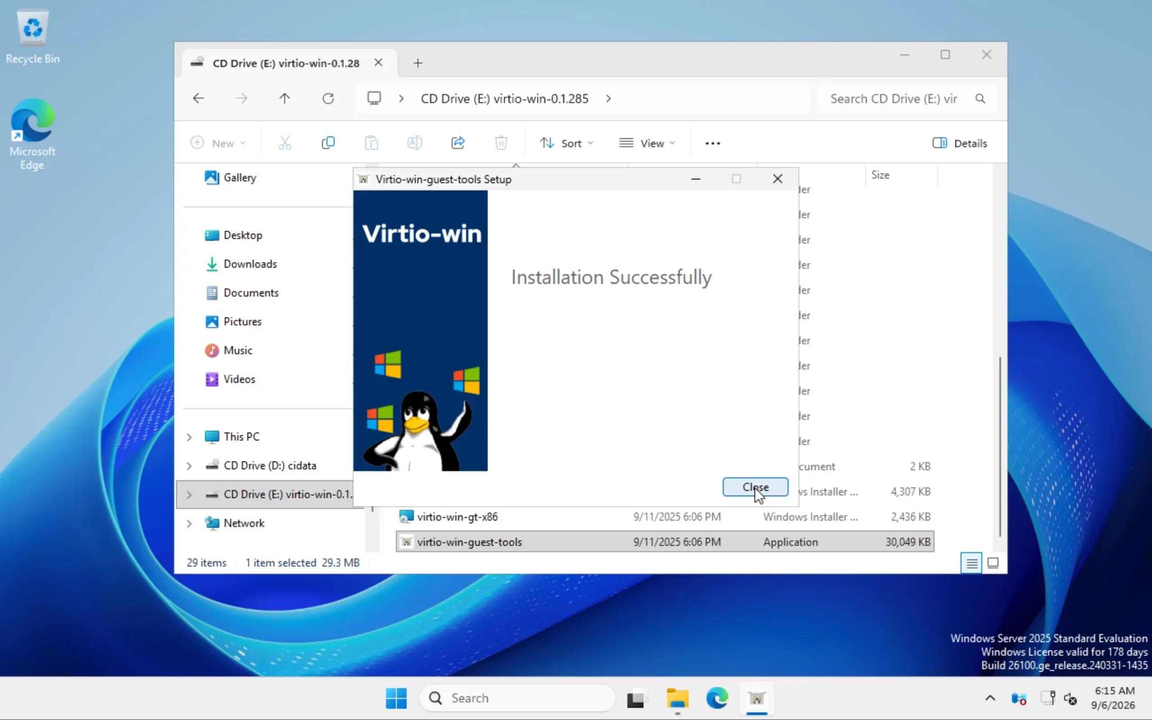Click the search magnifier icon in File Explorer

click(980, 99)
